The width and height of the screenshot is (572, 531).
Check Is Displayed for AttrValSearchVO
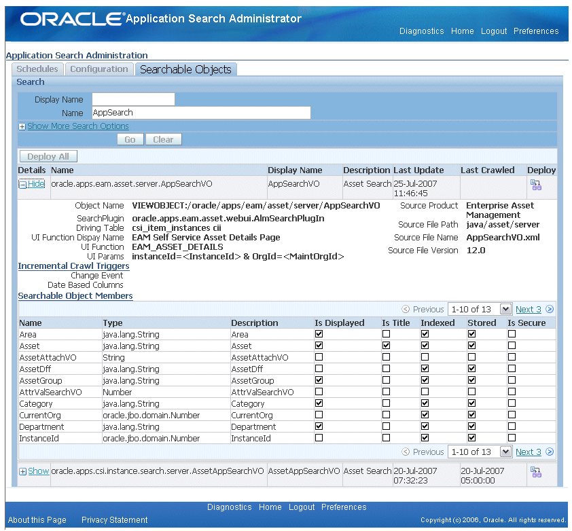[x=319, y=391]
